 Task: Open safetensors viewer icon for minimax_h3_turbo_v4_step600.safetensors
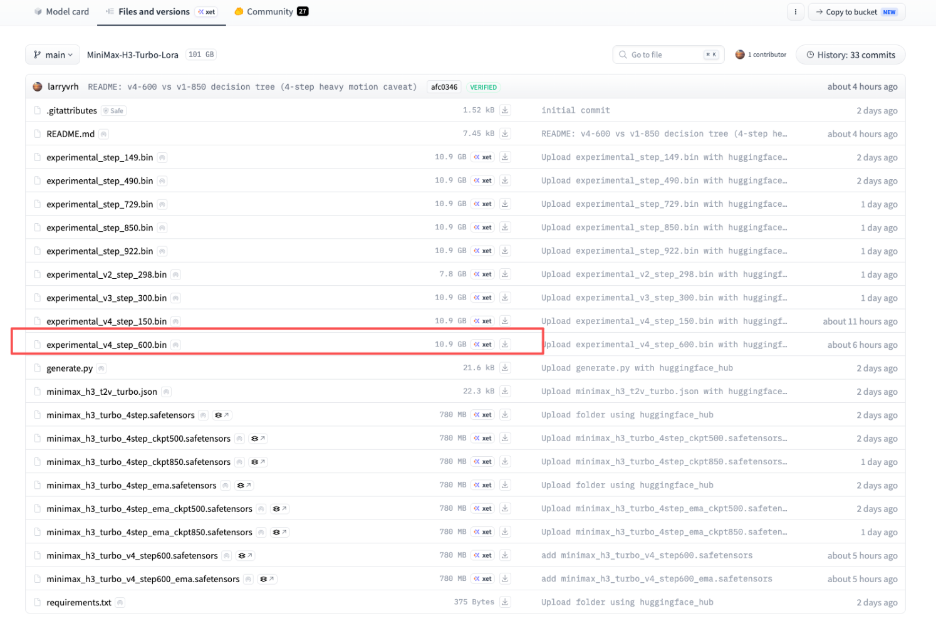[246, 556]
